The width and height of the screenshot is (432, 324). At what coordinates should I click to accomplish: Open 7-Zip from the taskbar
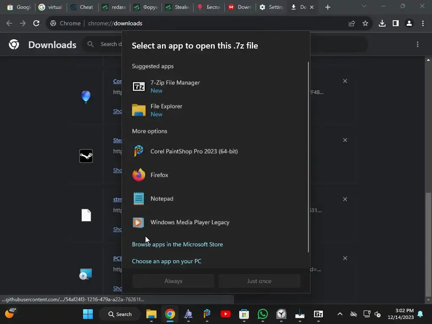(x=318, y=314)
